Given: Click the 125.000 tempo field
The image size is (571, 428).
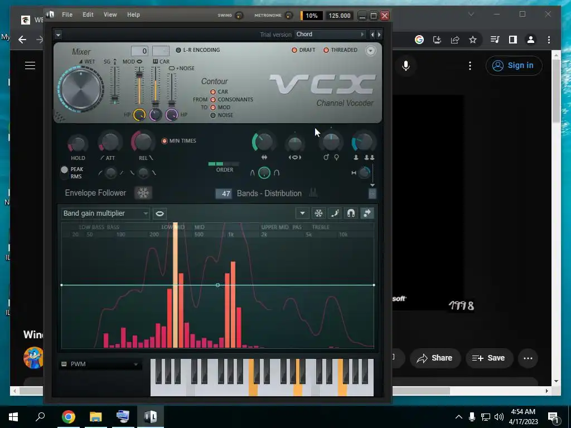Looking at the screenshot, I should (x=340, y=16).
